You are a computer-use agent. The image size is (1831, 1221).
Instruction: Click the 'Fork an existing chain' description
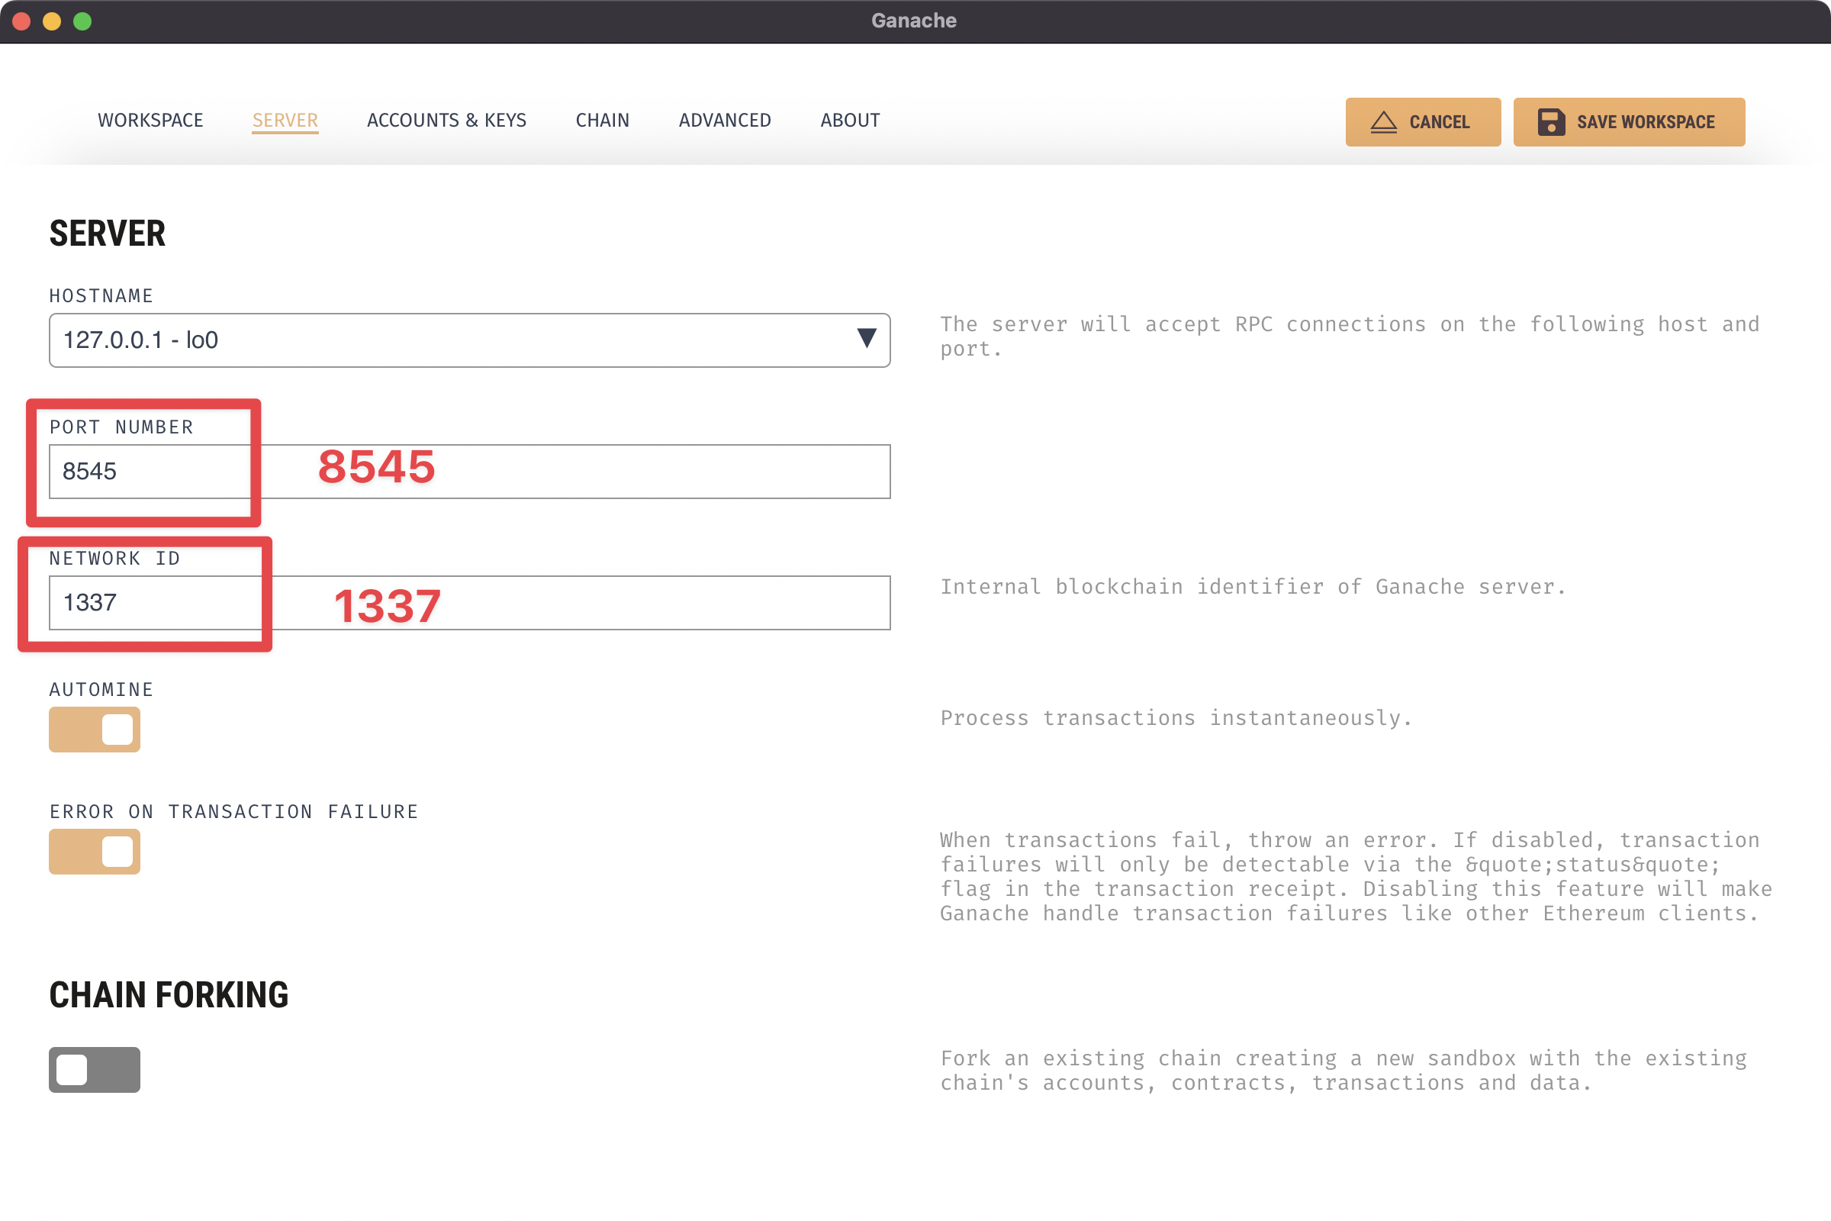(1343, 1071)
